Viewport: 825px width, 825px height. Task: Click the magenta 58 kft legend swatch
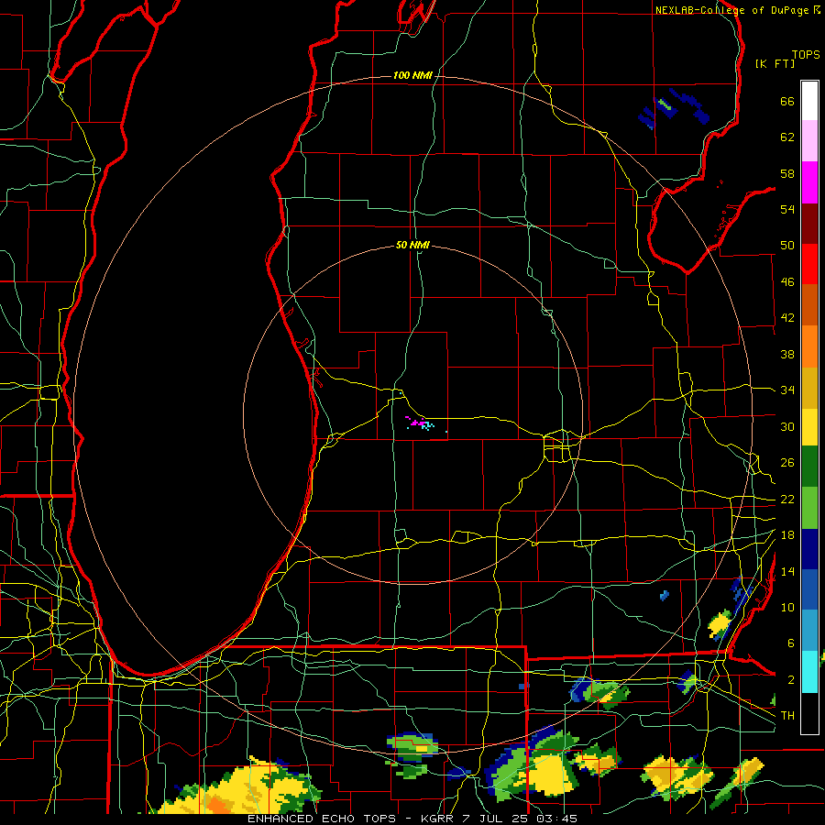(809, 182)
